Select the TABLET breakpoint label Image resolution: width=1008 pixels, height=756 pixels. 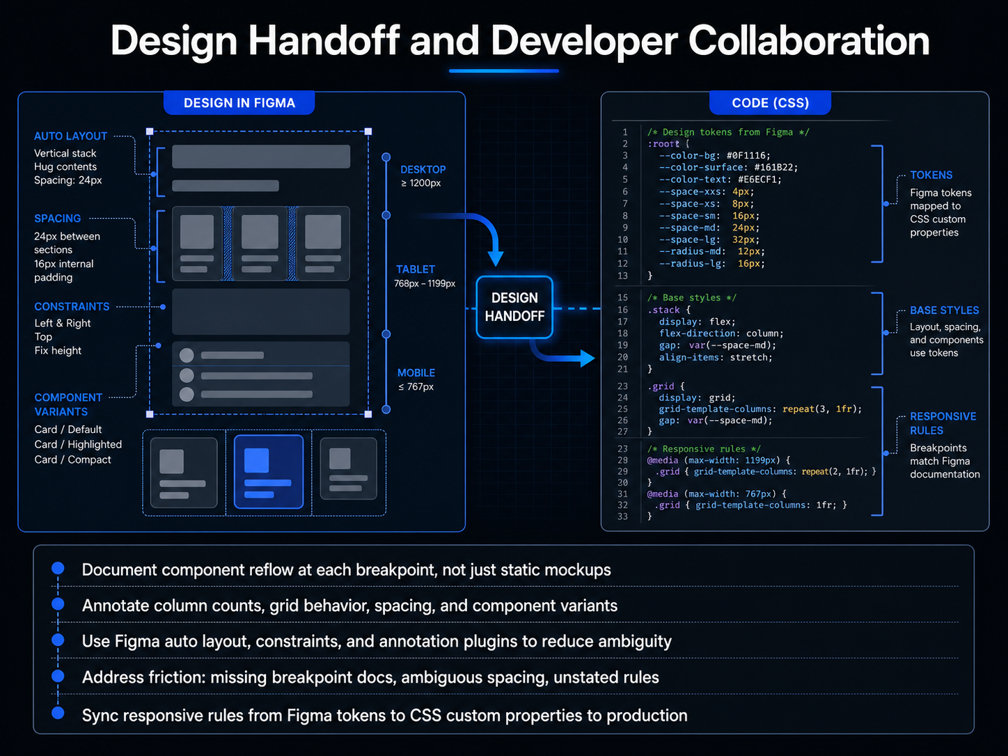(x=416, y=269)
